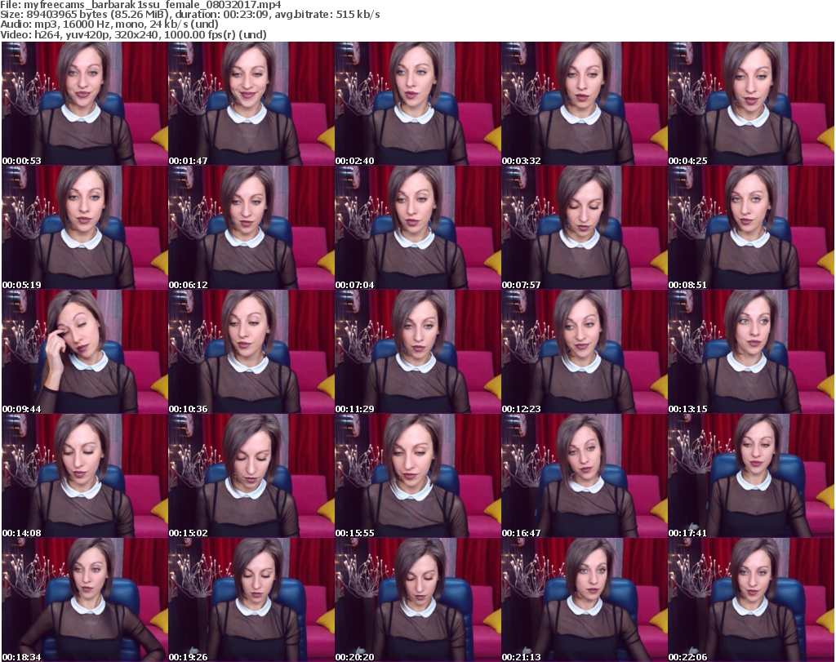Click the thumbnail at 00:20:20
This screenshot has width=836, height=662.
pos(417,600)
